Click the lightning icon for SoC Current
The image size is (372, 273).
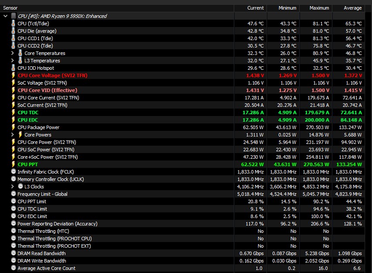[x=13, y=105]
